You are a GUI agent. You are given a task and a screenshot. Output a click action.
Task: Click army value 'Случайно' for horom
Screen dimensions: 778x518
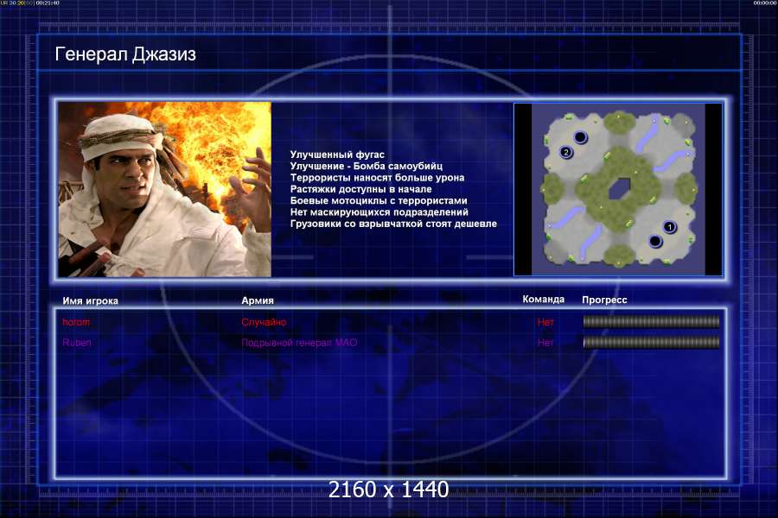264,322
